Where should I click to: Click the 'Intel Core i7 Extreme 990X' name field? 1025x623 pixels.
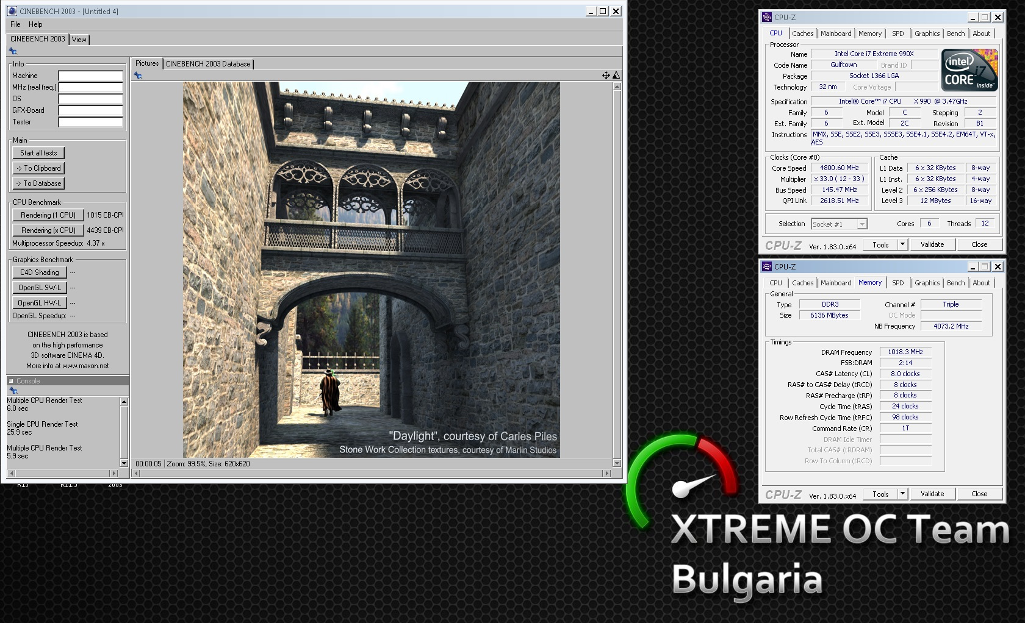coord(874,54)
